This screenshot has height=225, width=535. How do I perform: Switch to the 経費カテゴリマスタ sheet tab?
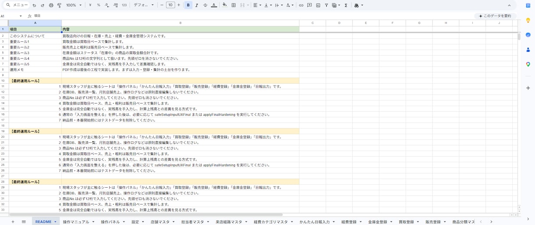click(271, 222)
